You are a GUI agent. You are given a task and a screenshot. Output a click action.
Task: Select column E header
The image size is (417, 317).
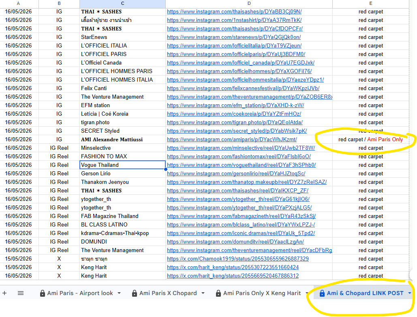pyautogui.click(x=371, y=4)
